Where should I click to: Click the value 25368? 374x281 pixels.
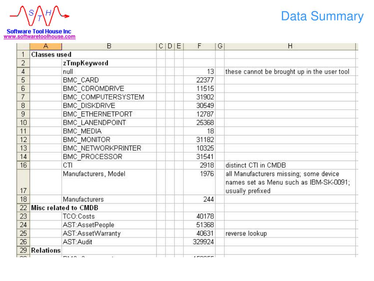(x=205, y=123)
